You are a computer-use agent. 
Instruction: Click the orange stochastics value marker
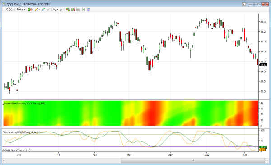[262, 150]
